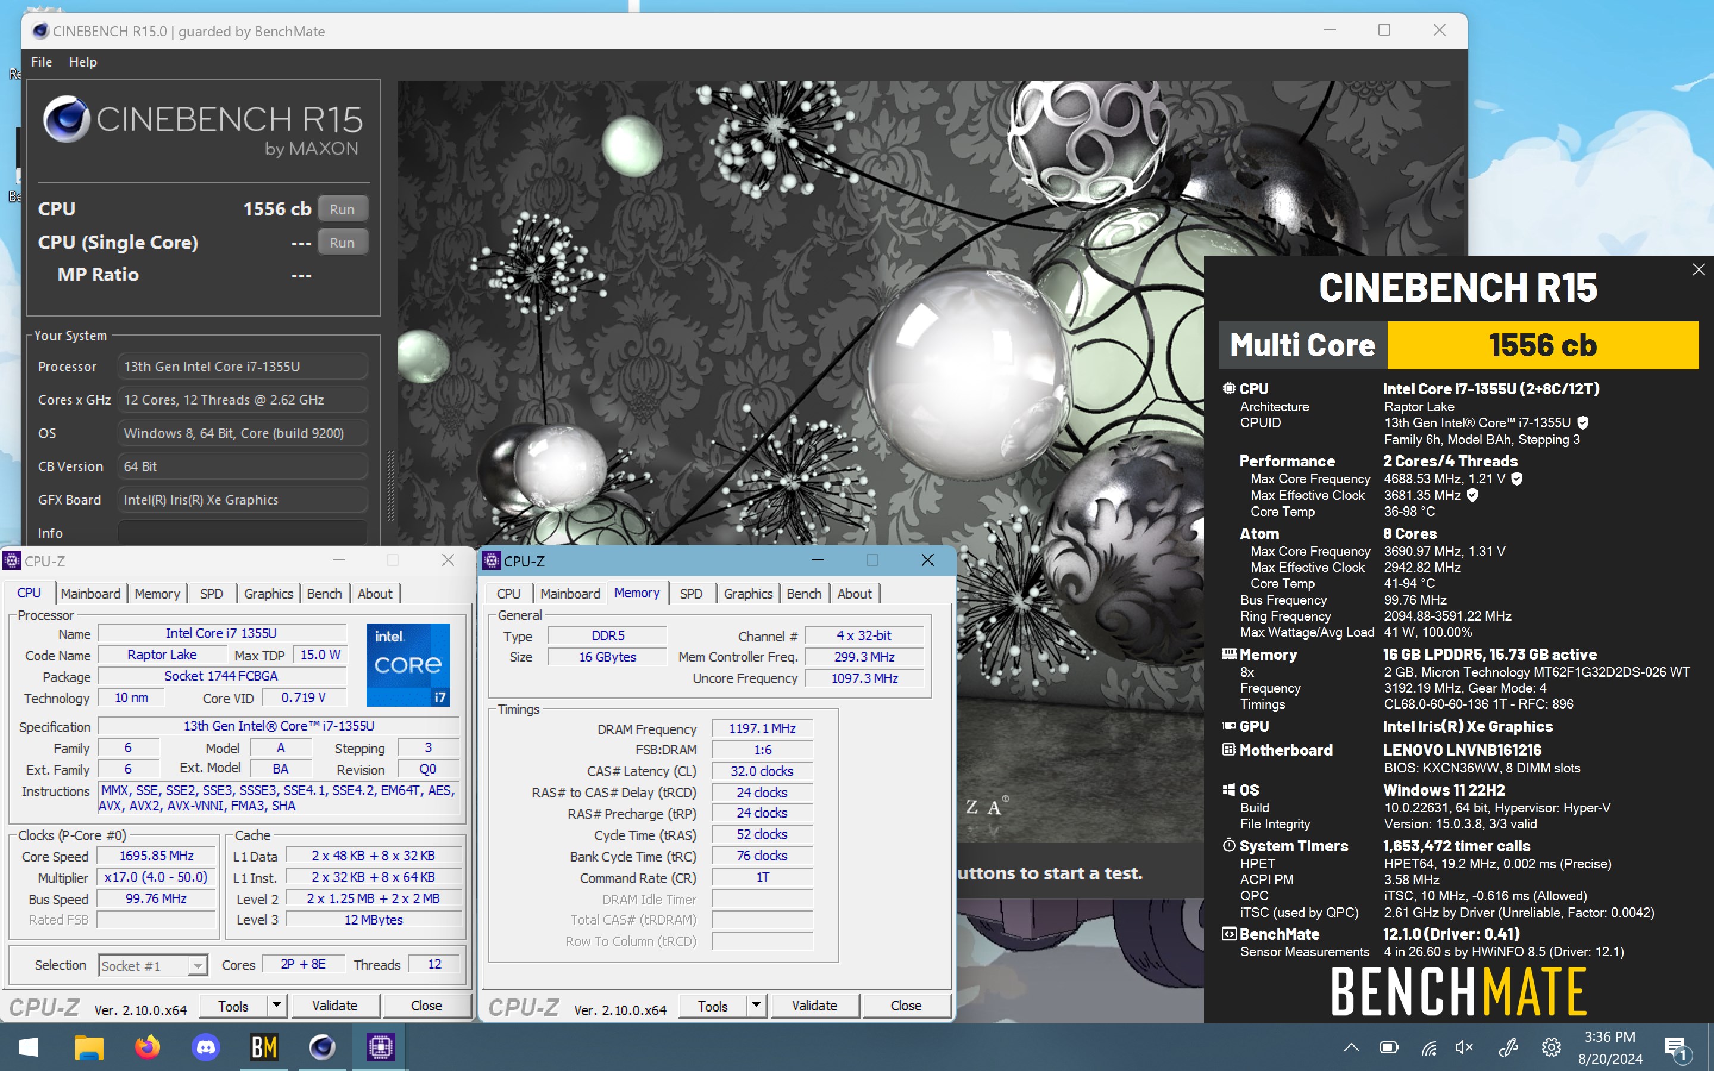Viewport: 1714px width, 1071px height.
Task: Switch to Mainboard tab in left CPU-Z
Action: [x=90, y=594]
